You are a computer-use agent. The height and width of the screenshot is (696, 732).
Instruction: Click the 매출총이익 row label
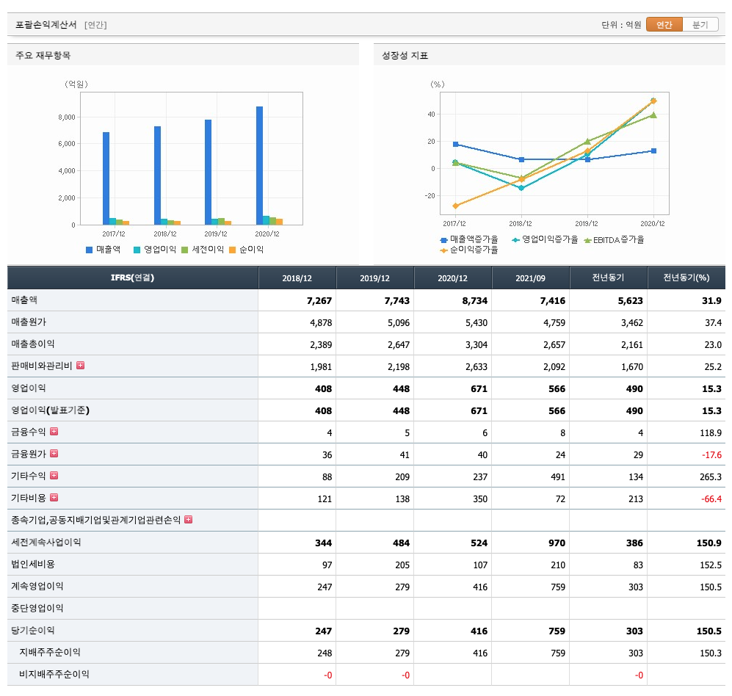click(33, 344)
